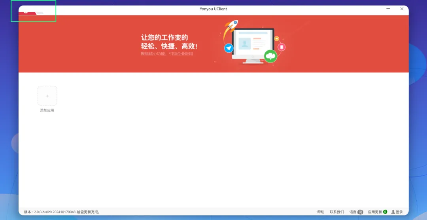Click the grey 简 language badge
The height and width of the screenshot is (220, 427).
pos(360,212)
